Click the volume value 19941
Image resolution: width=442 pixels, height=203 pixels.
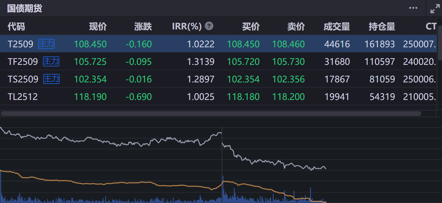click(x=337, y=97)
